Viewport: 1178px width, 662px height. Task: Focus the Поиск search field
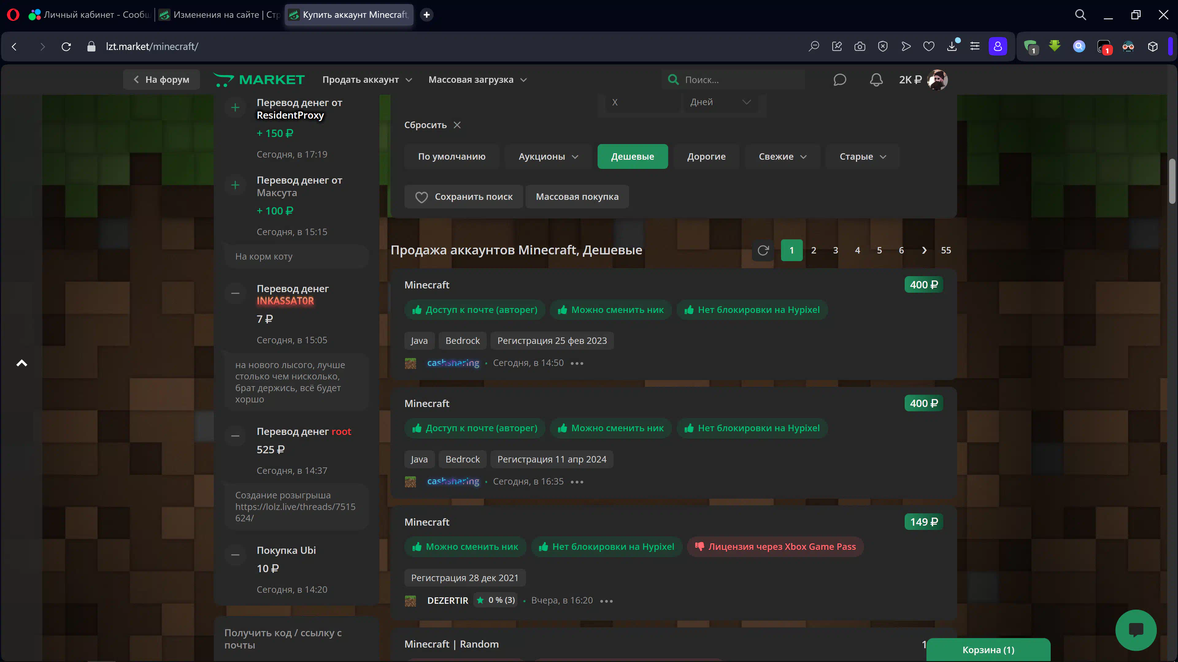(x=733, y=80)
